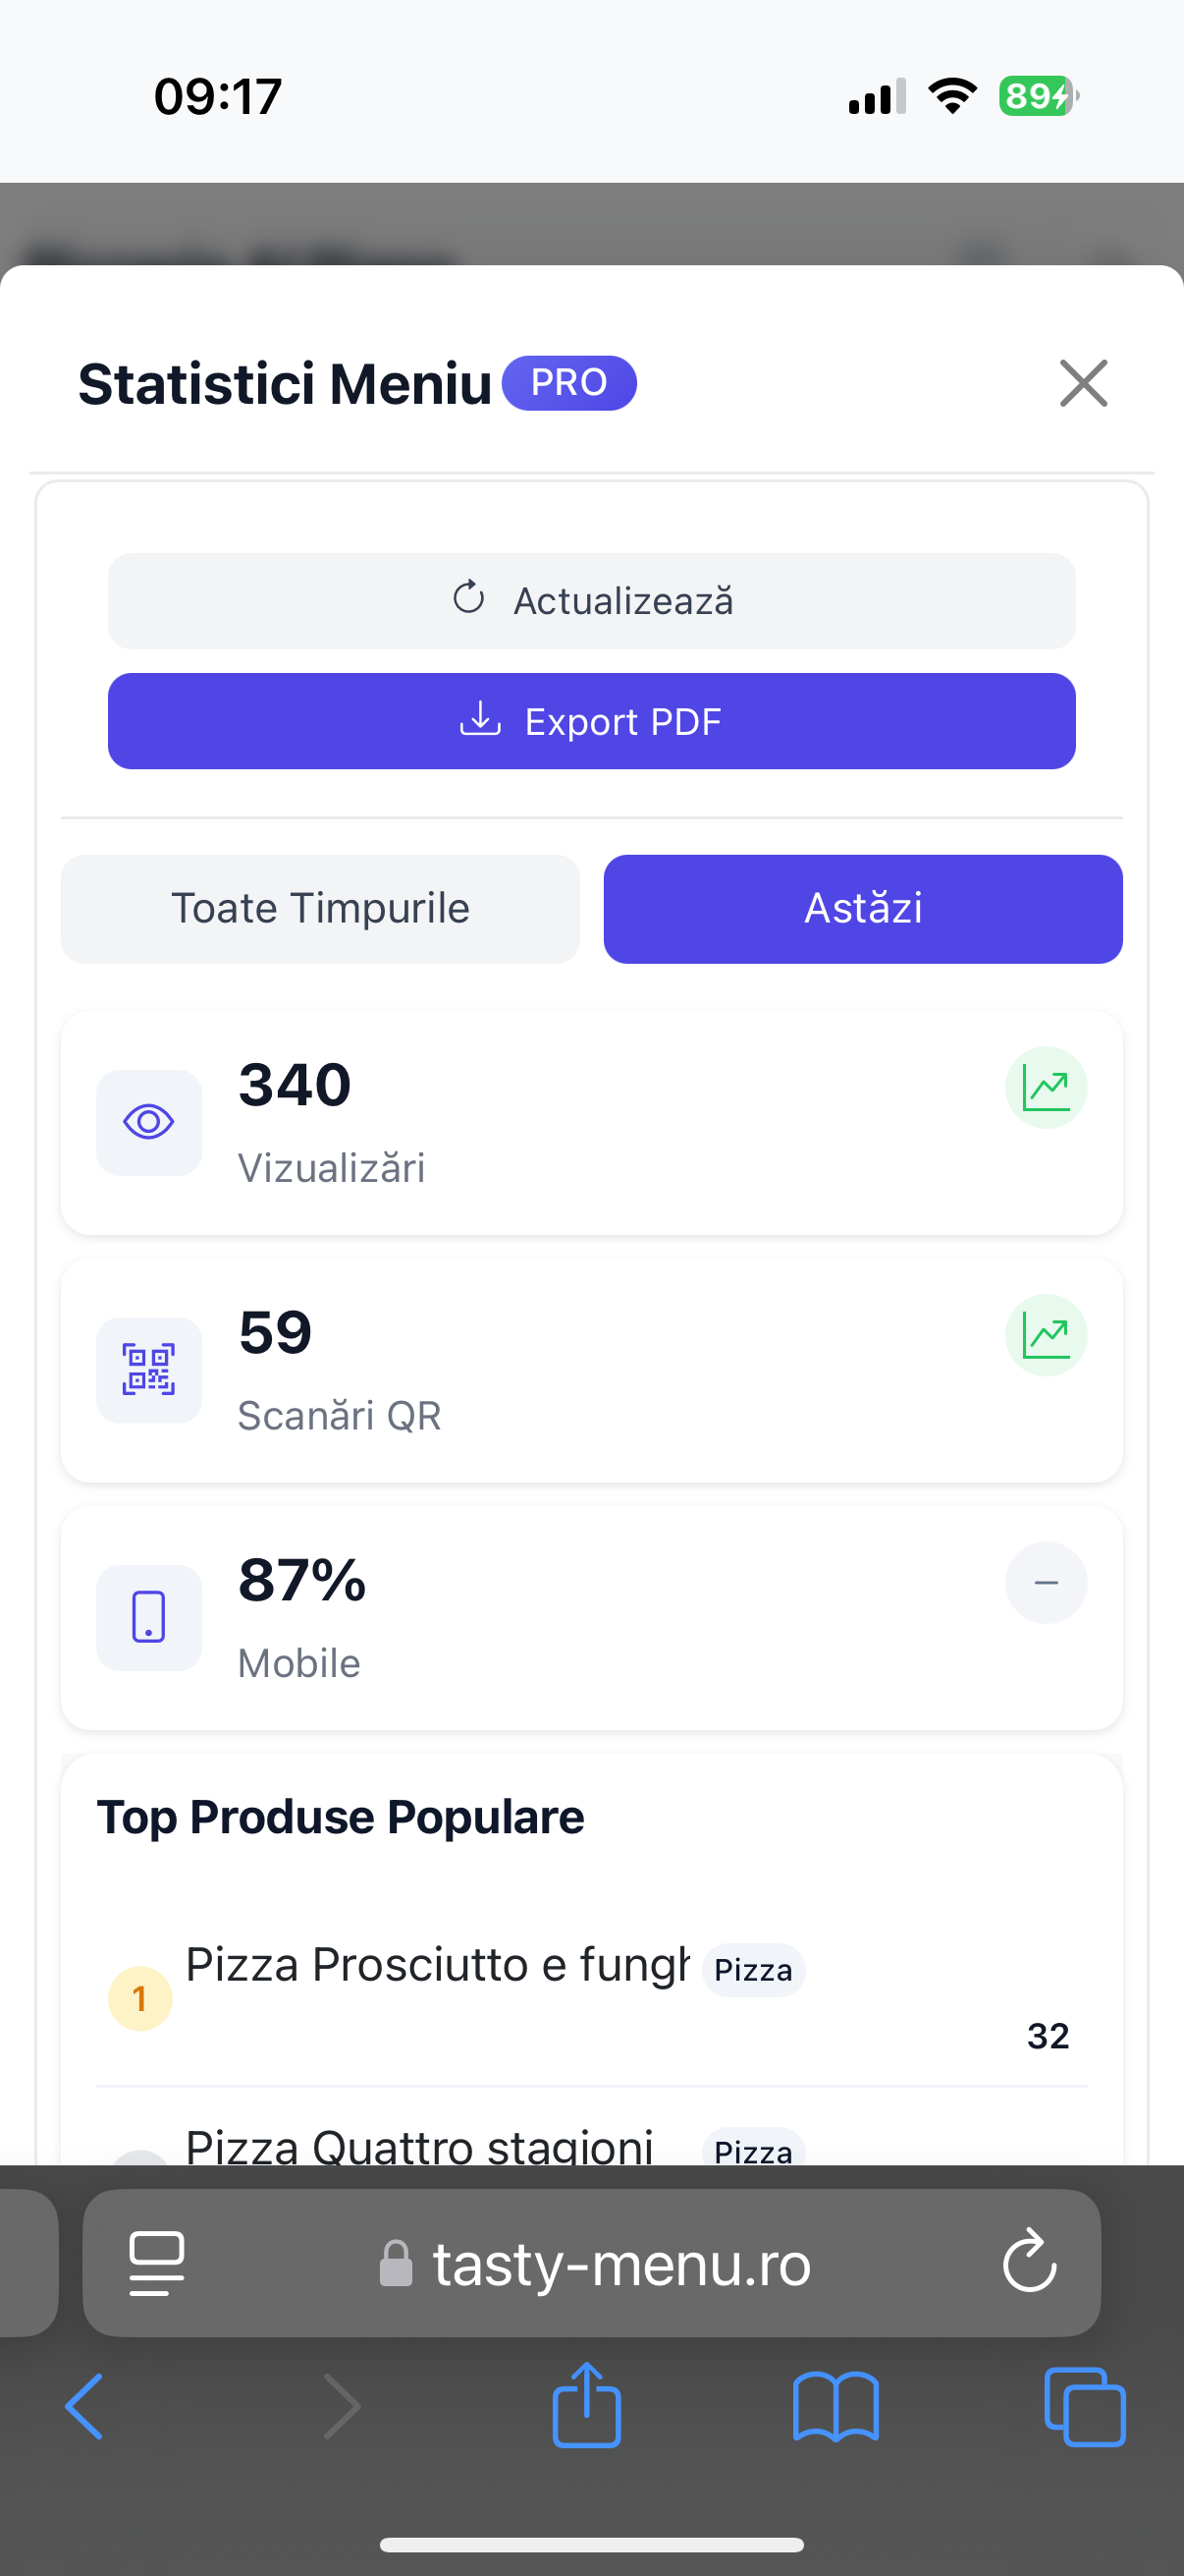This screenshot has height=2576, width=1184.
Task: Tap the PRO badge
Action: 568,383
